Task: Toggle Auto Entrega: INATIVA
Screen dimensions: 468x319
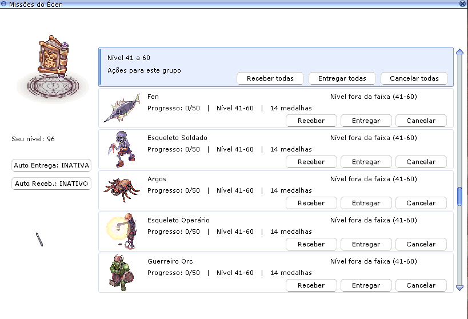Action: pyautogui.click(x=51, y=165)
